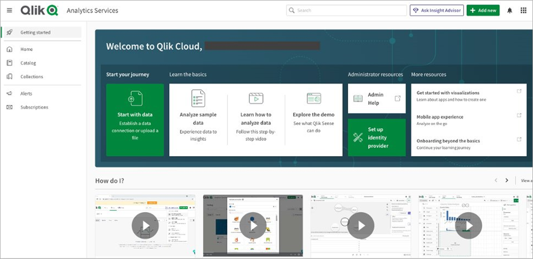Click the Admin Help book icon

(358, 99)
